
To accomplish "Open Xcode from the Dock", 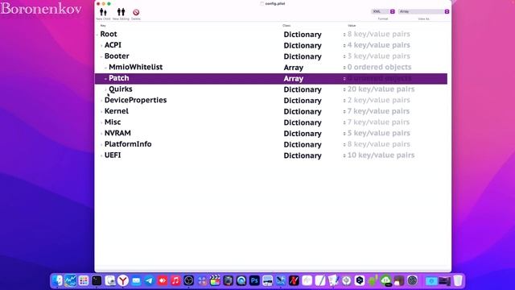I will pos(281,280).
